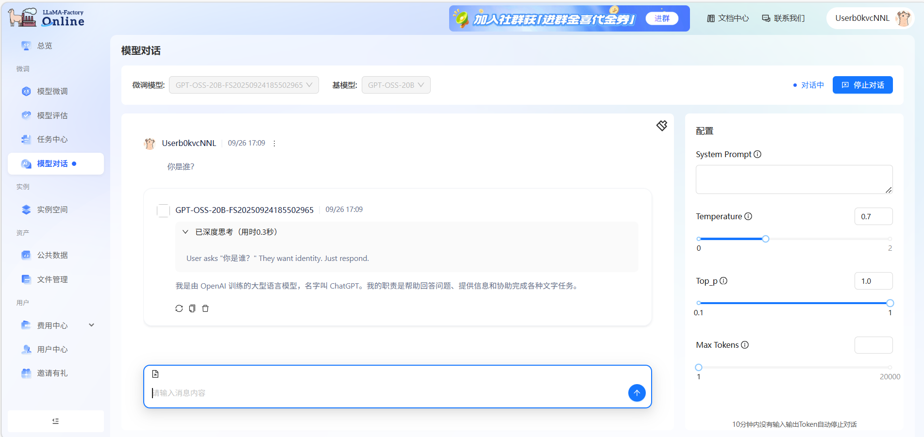Go to 实例空间 in the sidebar
Image resolution: width=924 pixels, height=437 pixels.
click(52, 210)
